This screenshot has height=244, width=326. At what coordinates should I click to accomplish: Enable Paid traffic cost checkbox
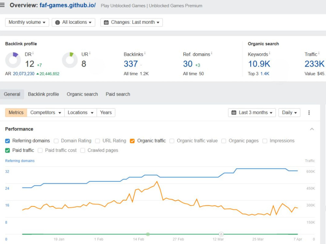40,150
